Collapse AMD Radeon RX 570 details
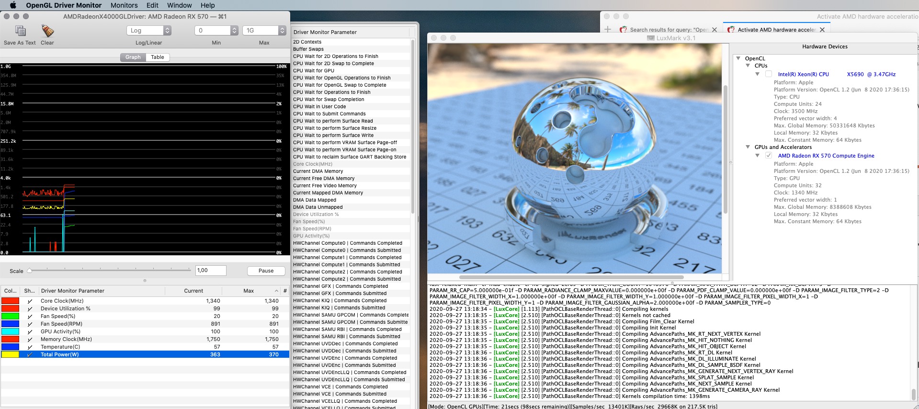 click(x=758, y=156)
